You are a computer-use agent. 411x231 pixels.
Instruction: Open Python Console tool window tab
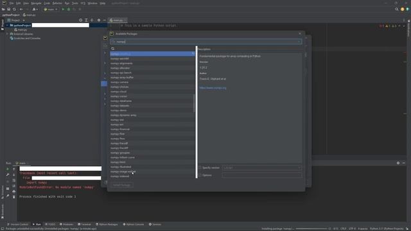point(134,225)
